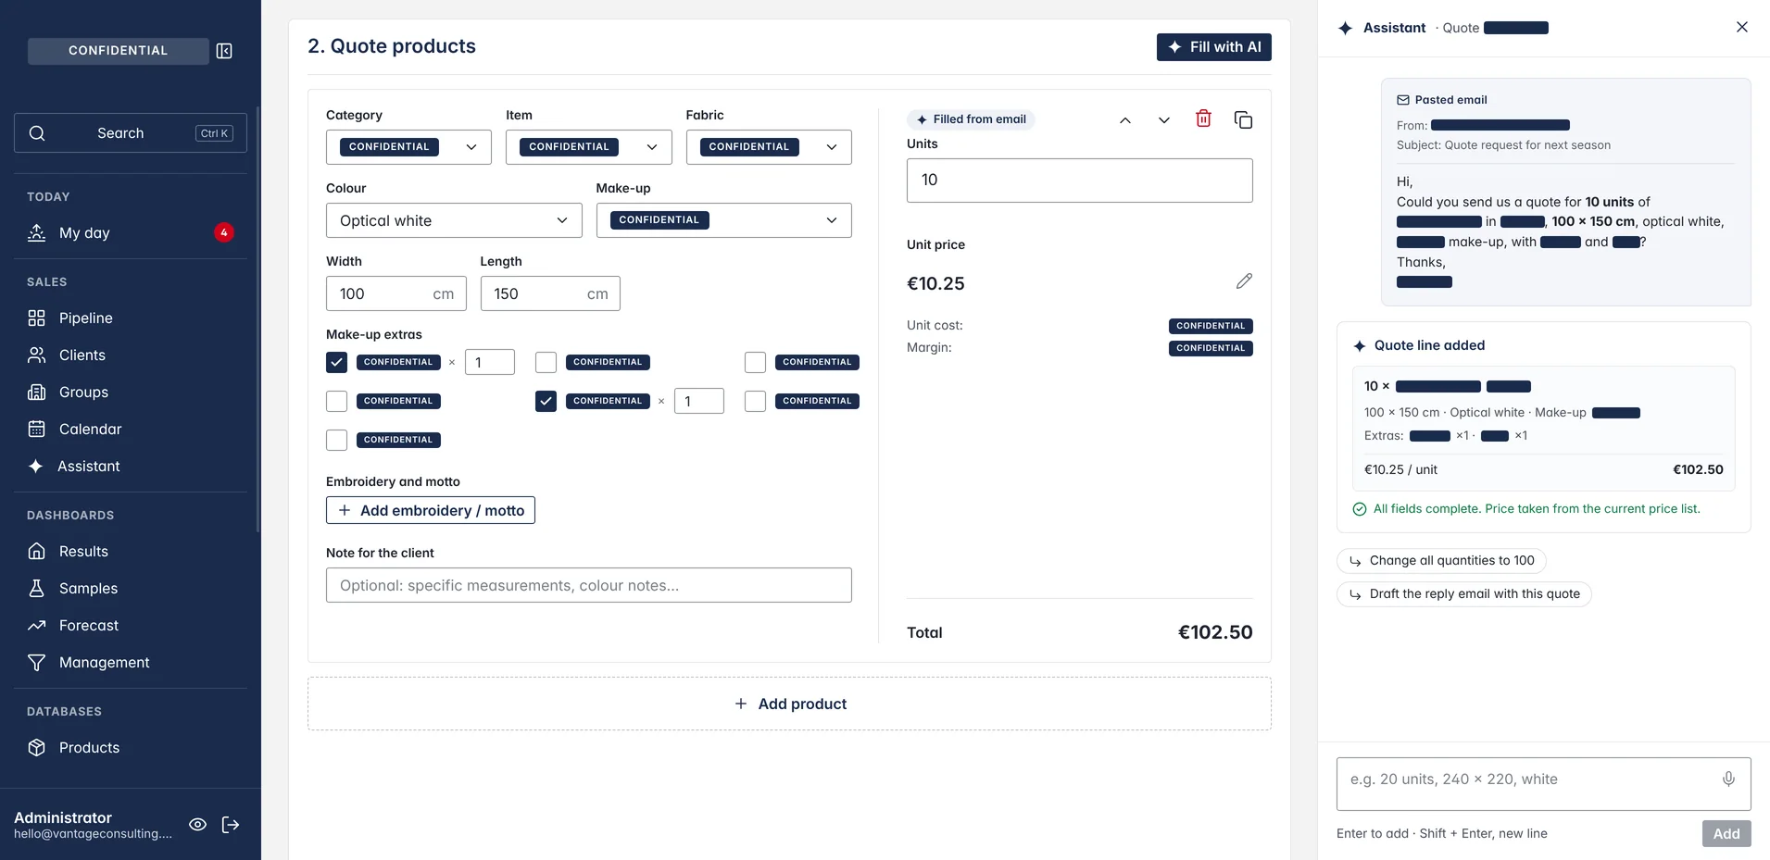
Task: Click the €102.50 total in quote card
Action: [x=1698, y=469]
